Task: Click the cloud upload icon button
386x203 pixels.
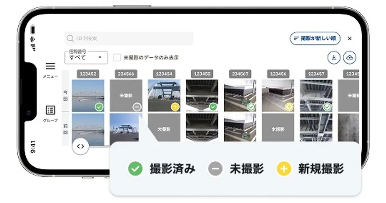Action: tap(350, 58)
